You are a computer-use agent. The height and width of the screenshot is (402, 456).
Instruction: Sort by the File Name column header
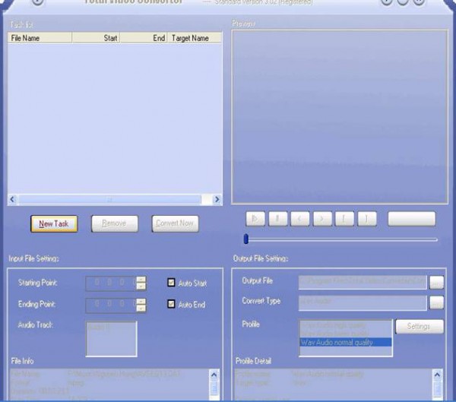tap(40, 38)
